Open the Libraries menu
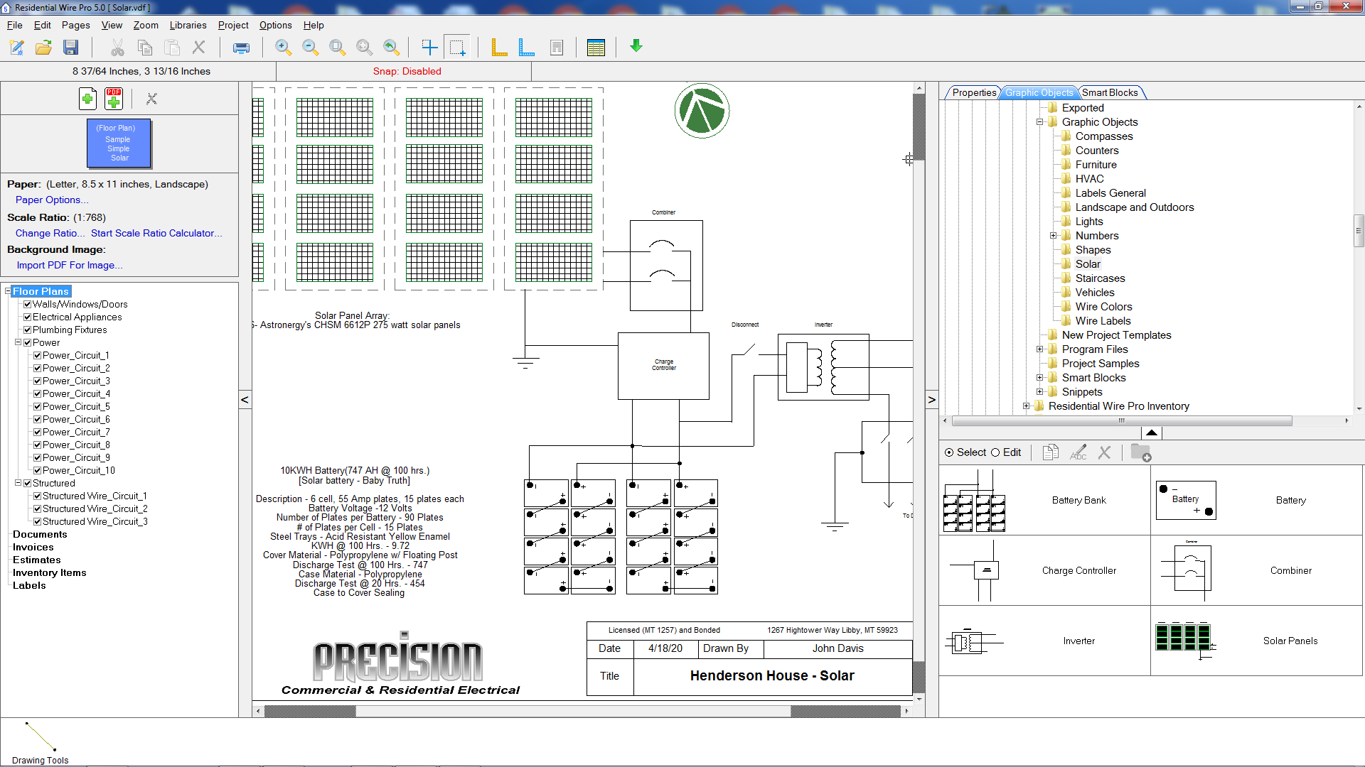 click(188, 25)
